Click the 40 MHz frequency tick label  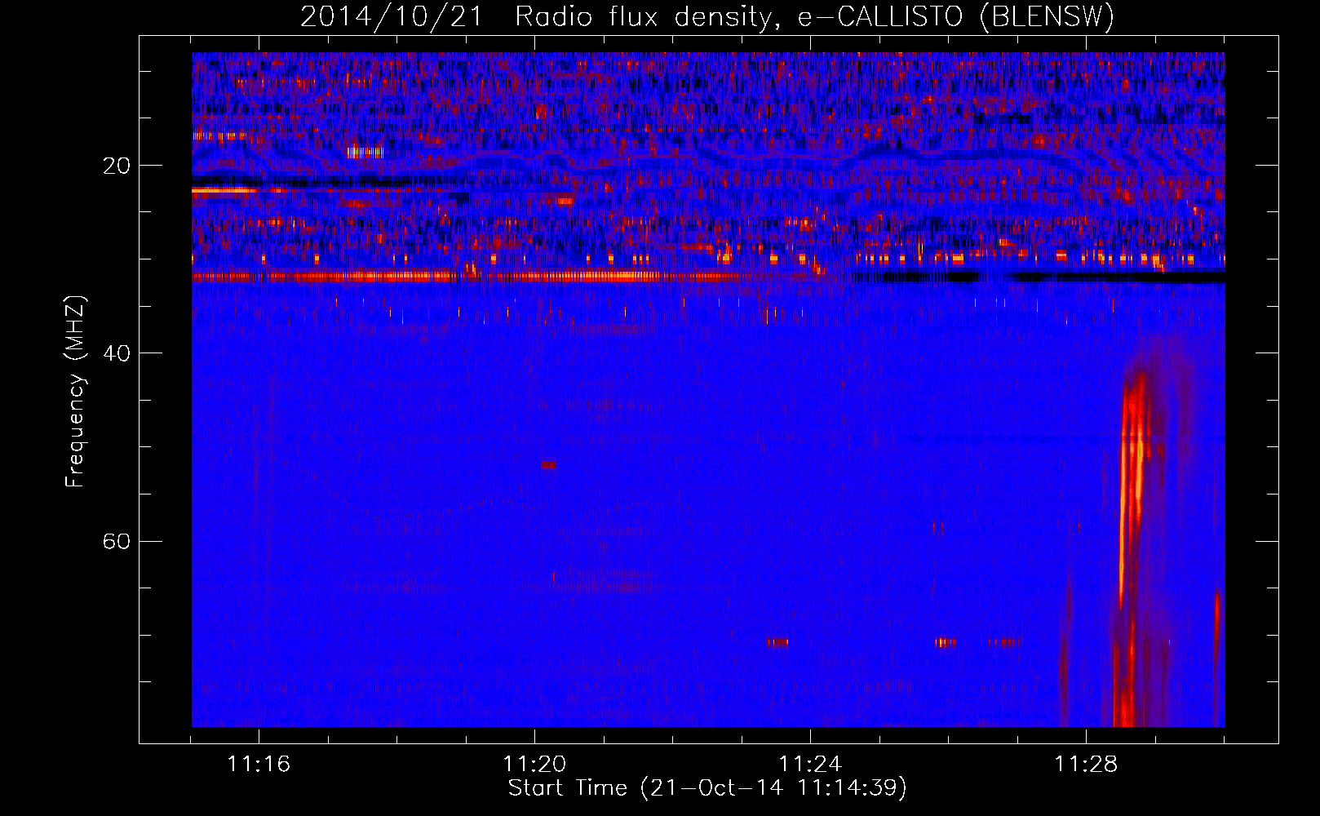116,353
